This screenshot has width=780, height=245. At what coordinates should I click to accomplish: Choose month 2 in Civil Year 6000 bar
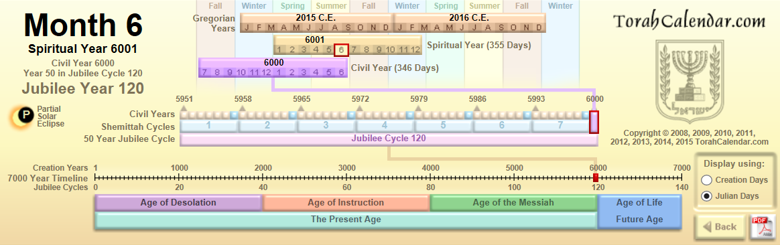click(291, 72)
